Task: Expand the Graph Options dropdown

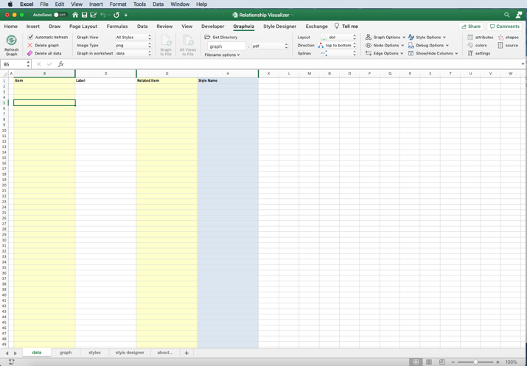Action: click(385, 37)
